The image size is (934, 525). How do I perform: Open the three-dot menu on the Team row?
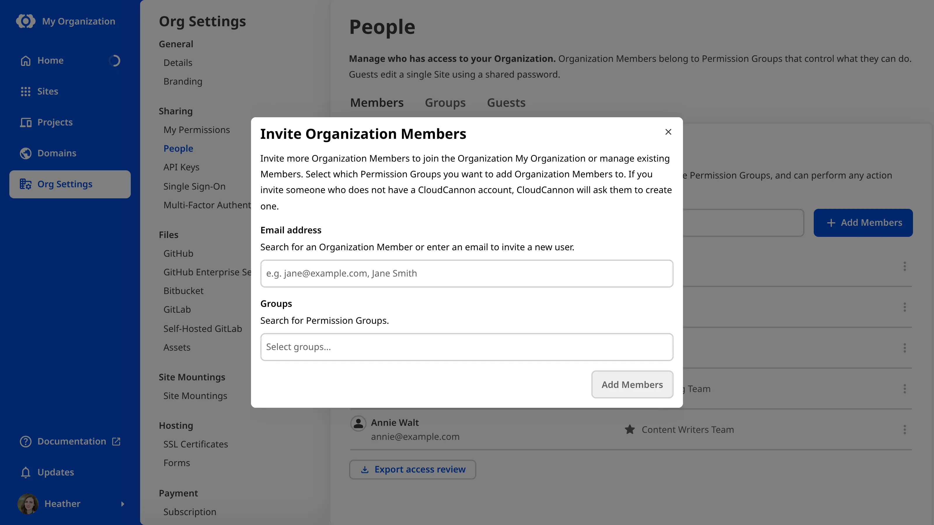pos(905,389)
